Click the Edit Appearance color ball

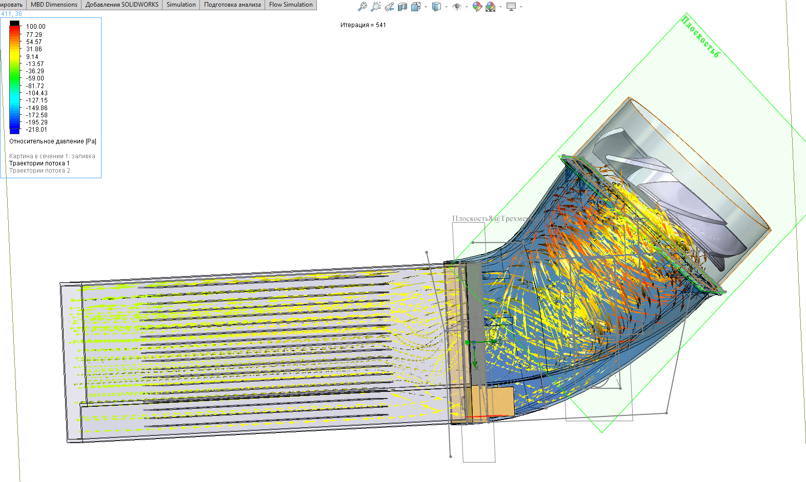[477, 7]
